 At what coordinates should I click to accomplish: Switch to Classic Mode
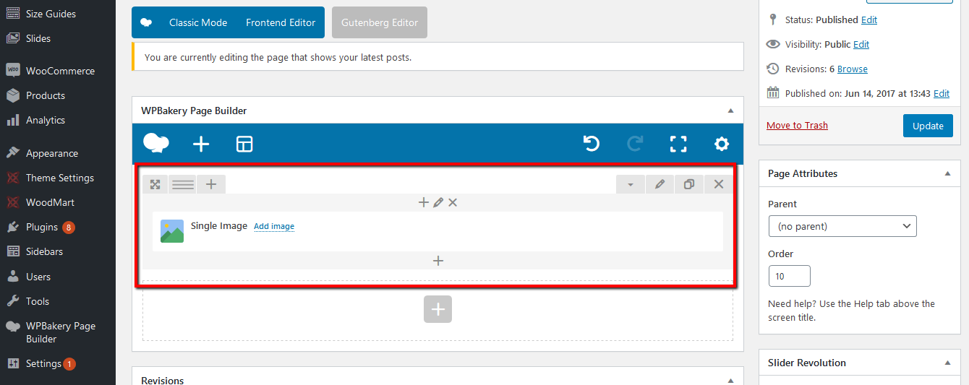tap(198, 22)
